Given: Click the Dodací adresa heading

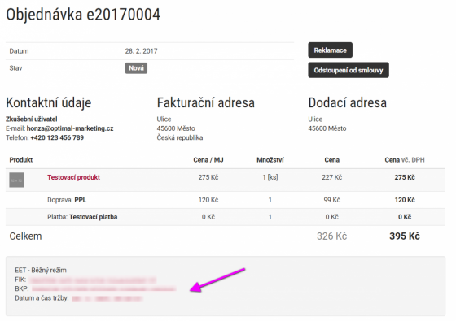Looking at the screenshot, I should click(x=347, y=102).
